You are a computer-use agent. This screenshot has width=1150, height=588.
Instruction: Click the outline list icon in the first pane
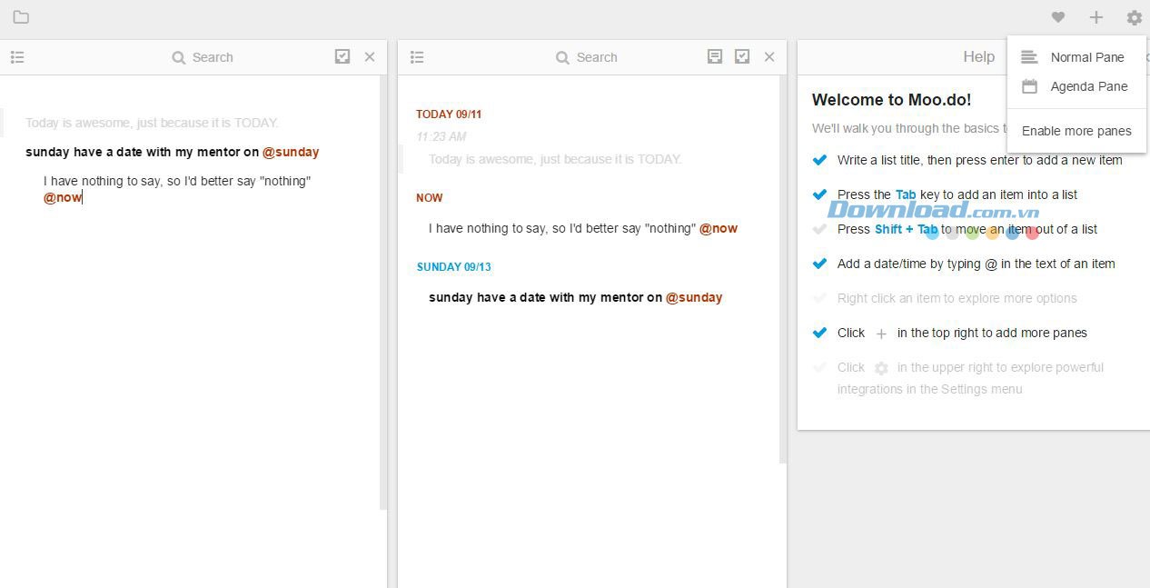pos(17,57)
